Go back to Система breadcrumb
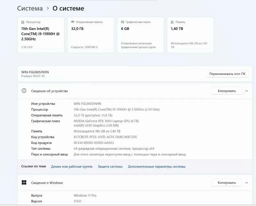This screenshot has width=256, height=206. pyautogui.click(x=30, y=8)
